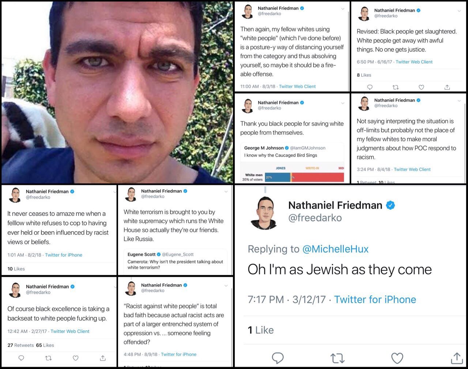This screenshot has width=468, height=369.
Task: Click the 'Twitter for iPhone' link dated 3/12/17
Action: coord(375,300)
